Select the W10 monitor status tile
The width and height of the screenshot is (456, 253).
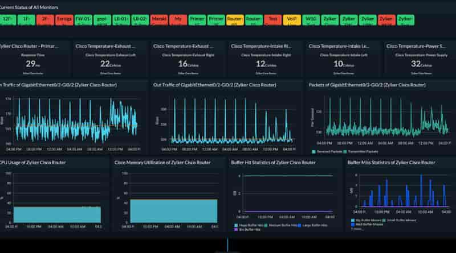tap(311, 20)
